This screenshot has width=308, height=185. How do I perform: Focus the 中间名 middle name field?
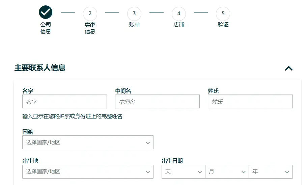(x=157, y=101)
